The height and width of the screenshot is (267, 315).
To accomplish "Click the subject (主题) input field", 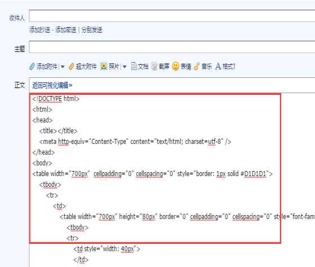I will [x=172, y=47].
